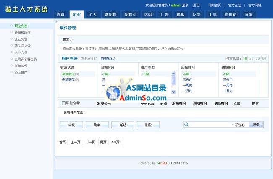
Task: Filter 添加时间 by 一月内
Action: point(187,91)
